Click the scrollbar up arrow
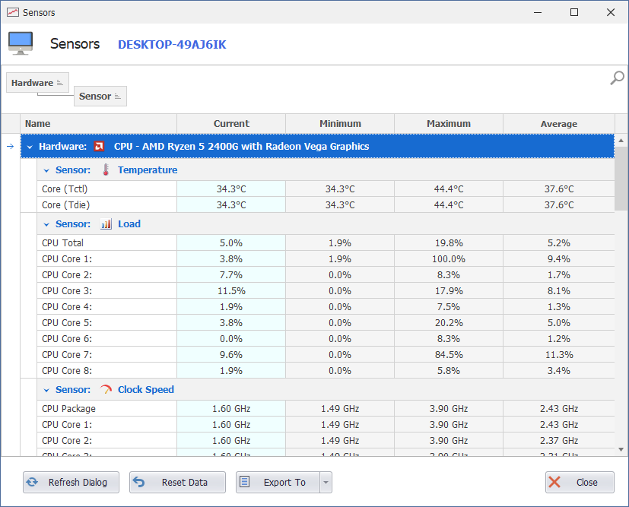629x507 pixels. tap(621, 141)
